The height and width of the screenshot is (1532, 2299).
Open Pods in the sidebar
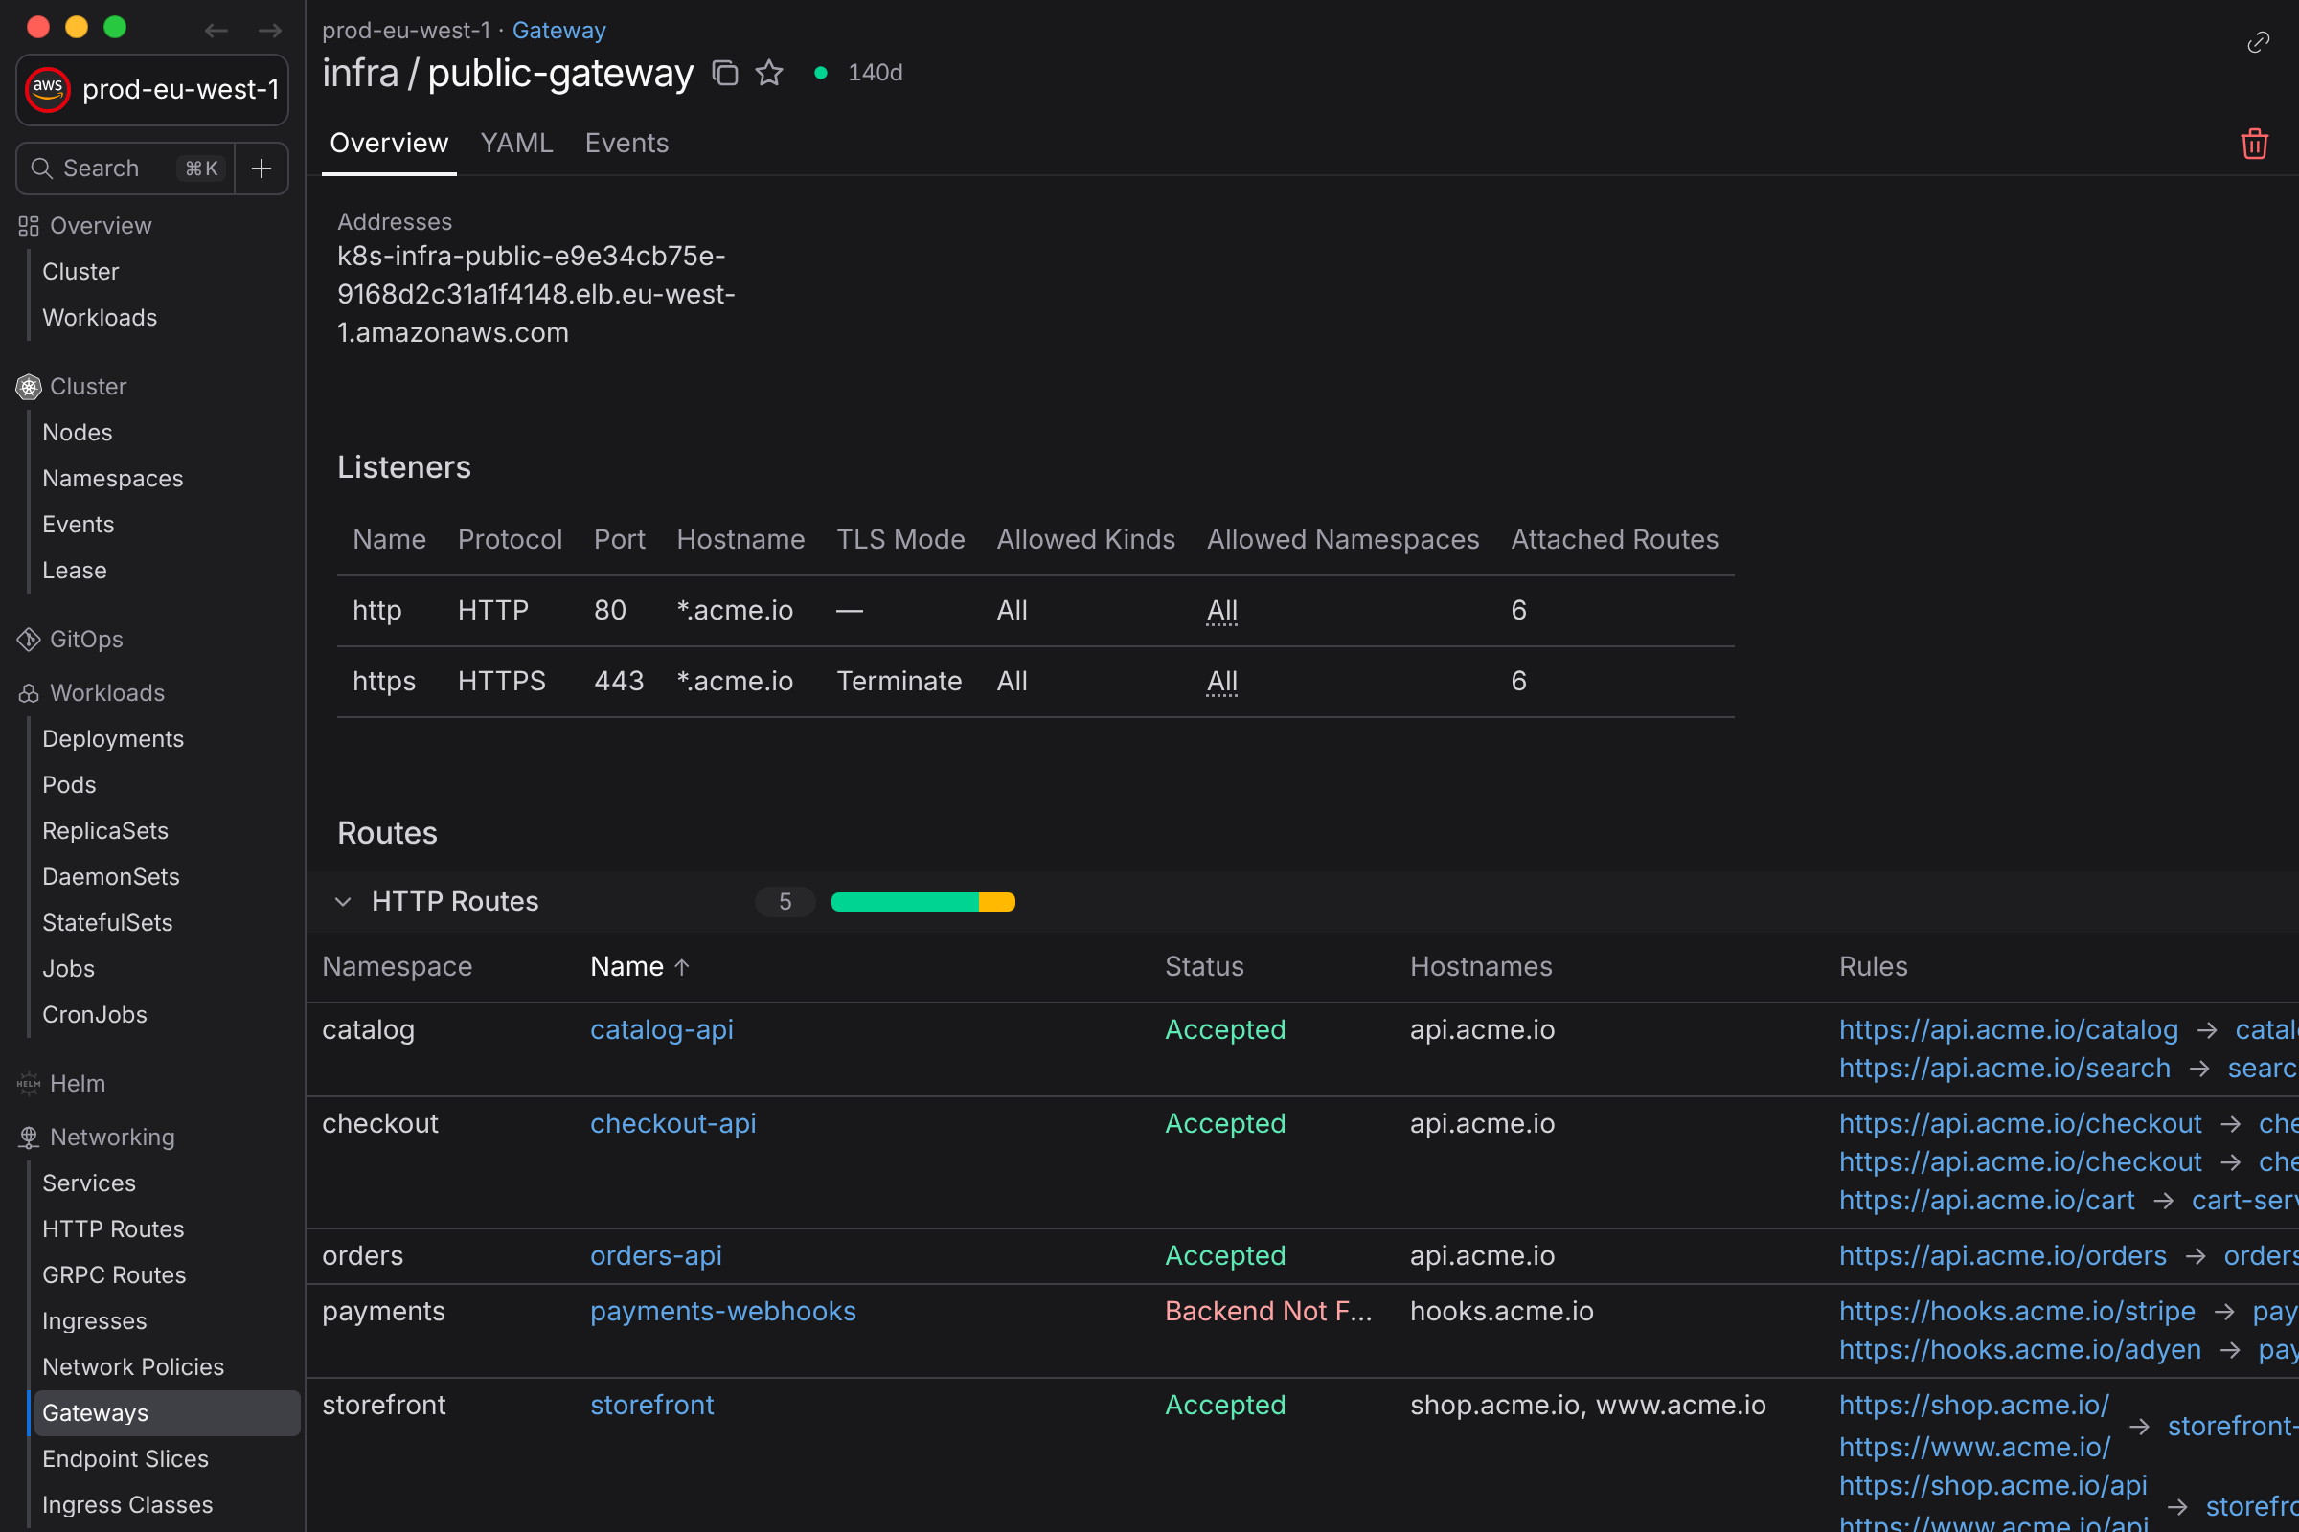tap(69, 784)
